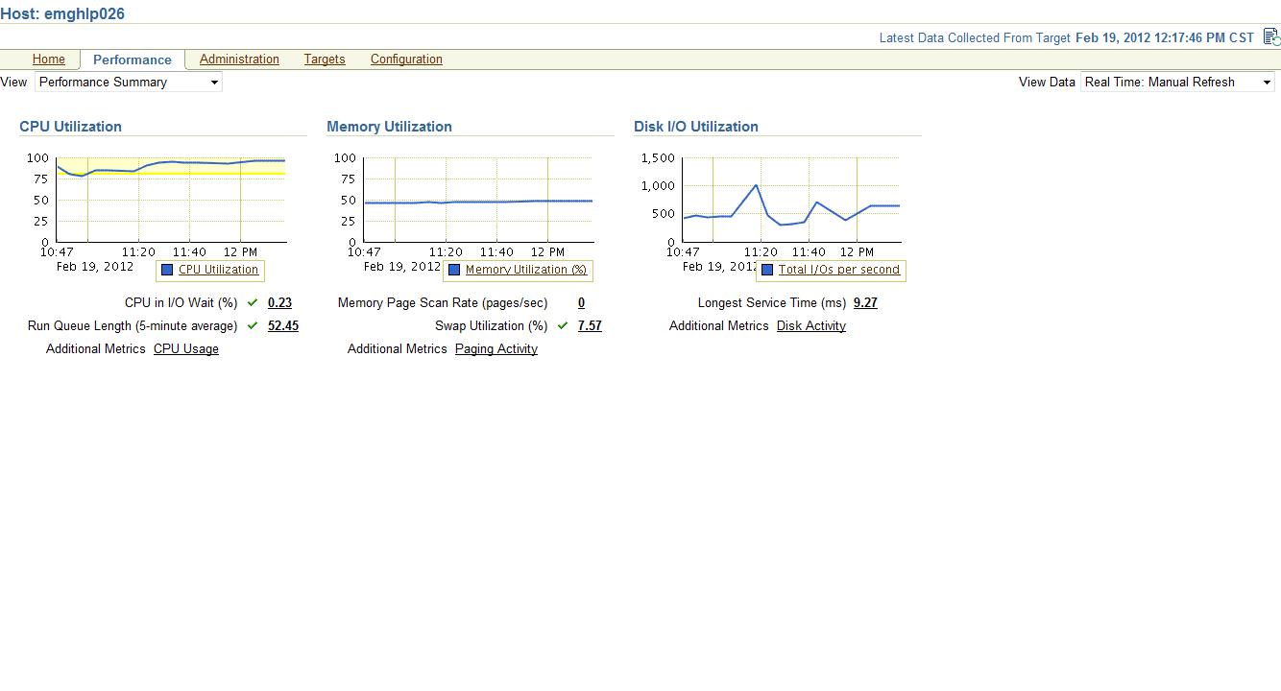Screen dimensions: 1281x691
Task: Switch to the Home tab
Action: 49,60
